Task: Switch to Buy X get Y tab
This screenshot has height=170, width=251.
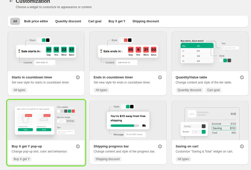Action: tap(117, 21)
